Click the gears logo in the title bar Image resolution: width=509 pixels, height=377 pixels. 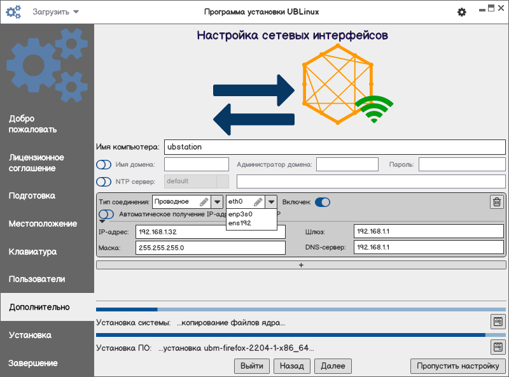13,12
